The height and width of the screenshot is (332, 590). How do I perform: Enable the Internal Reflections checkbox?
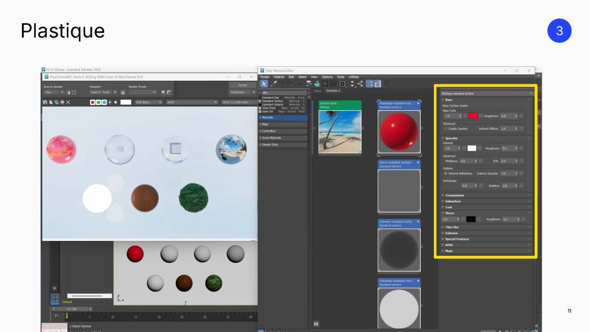tap(446, 173)
